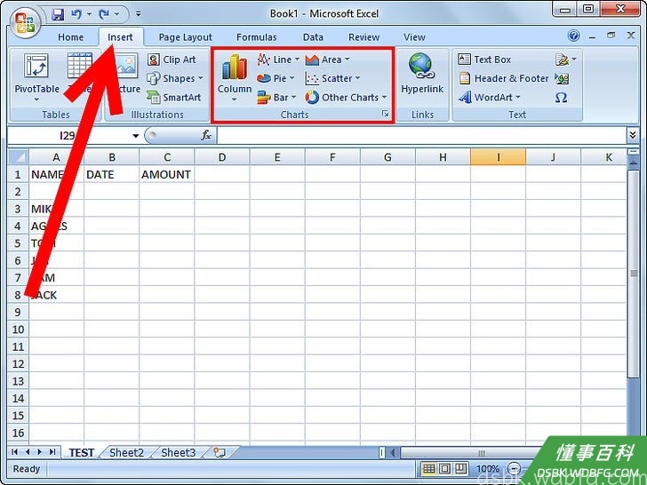The image size is (647, 485).
Task: Go to first sheet navigation arrow
Action: tap(15, 452)
